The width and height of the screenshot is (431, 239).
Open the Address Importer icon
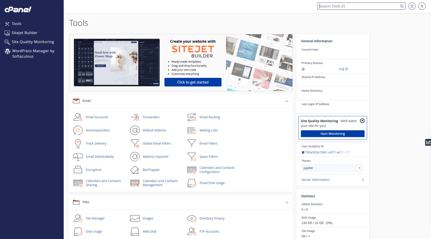(135, 157)
